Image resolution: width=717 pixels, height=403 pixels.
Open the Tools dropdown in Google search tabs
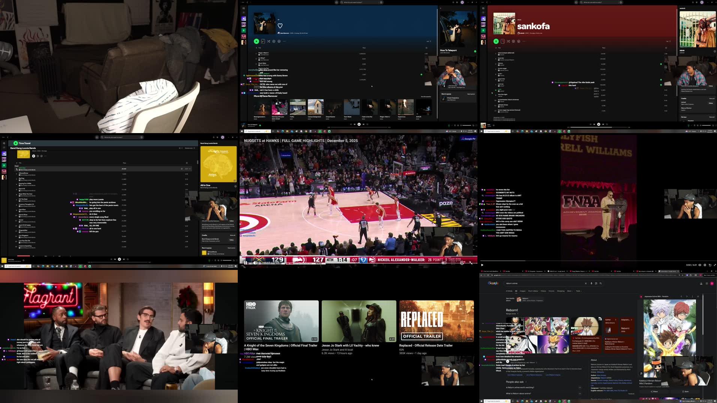579,291
